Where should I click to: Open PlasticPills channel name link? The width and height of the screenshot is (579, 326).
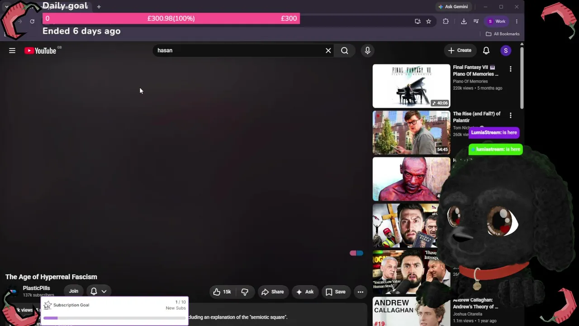(x=37, y=288)
